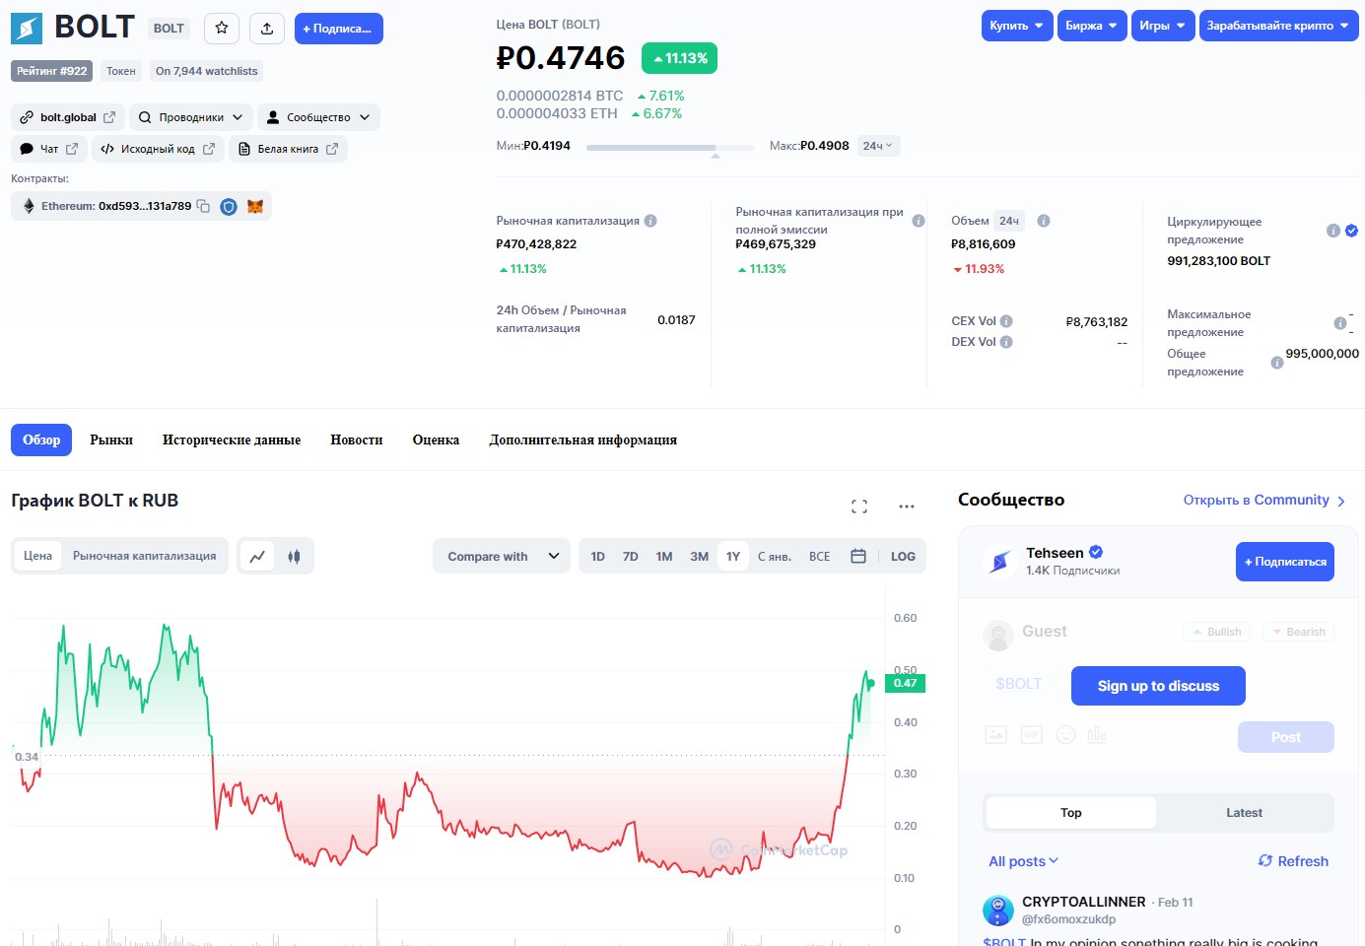This screenshot has height=946, width=1365.
Task: Open Игры dropdown menu
Action: [x=1163, y=26]
